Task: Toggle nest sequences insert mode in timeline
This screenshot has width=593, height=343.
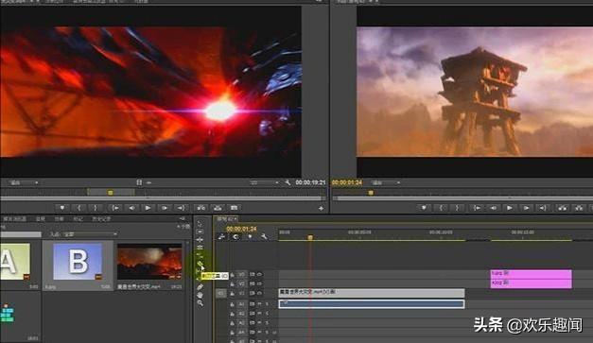Action: click(x=221, y=237)
